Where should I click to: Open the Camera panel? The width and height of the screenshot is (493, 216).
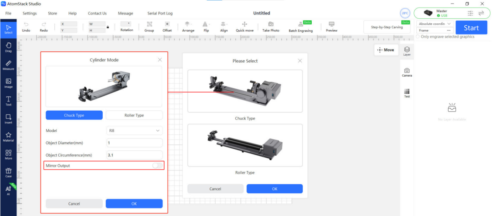pyautogui.click(x=407, y=72)
